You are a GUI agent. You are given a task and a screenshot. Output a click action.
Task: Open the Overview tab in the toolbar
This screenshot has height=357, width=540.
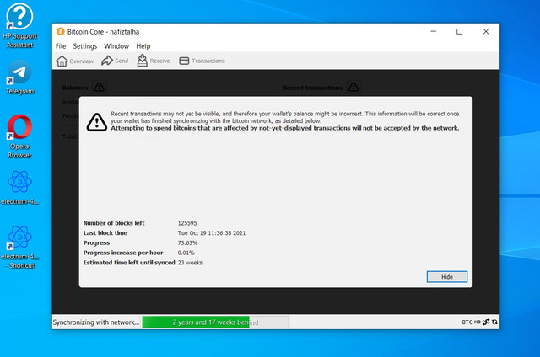[75, 61]
